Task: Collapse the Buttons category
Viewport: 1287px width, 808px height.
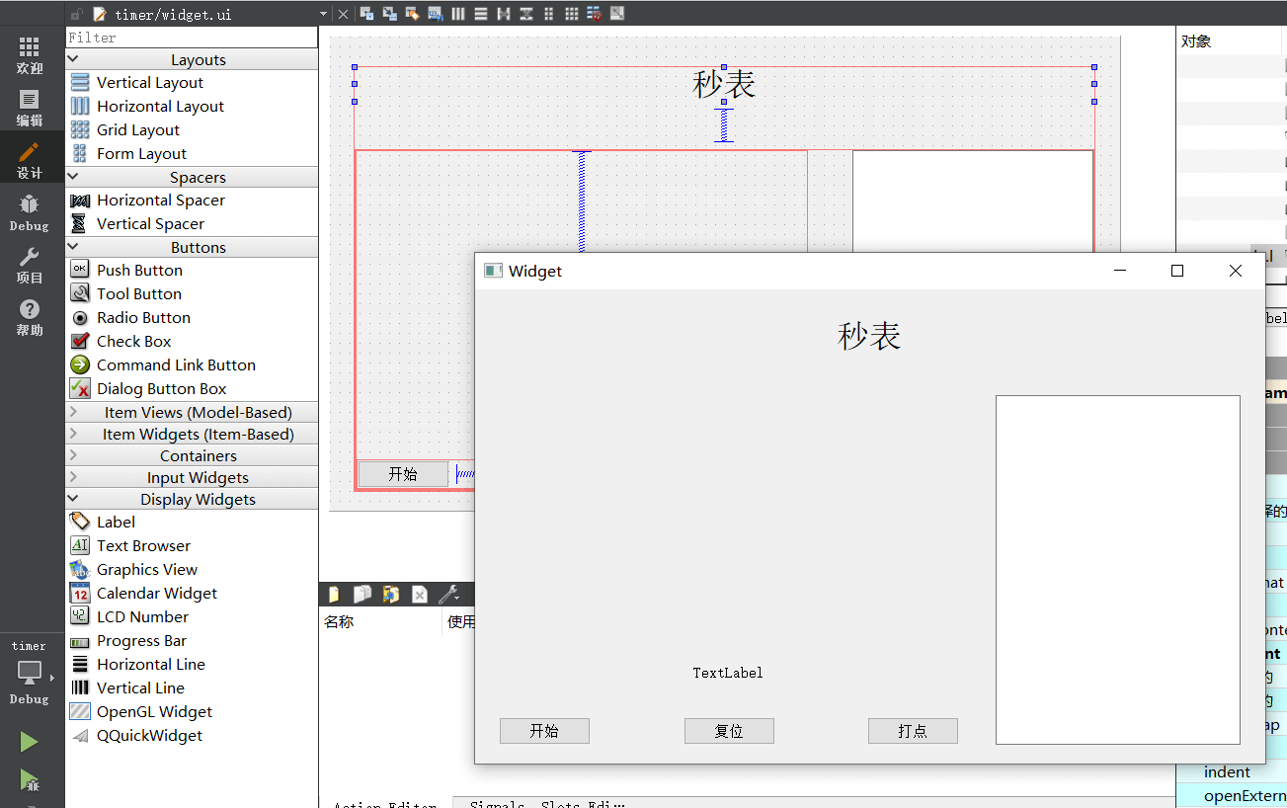Action: 192,247
